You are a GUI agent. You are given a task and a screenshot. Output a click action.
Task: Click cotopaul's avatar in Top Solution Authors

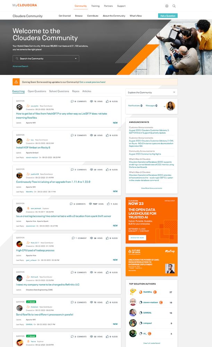[133, 323]
